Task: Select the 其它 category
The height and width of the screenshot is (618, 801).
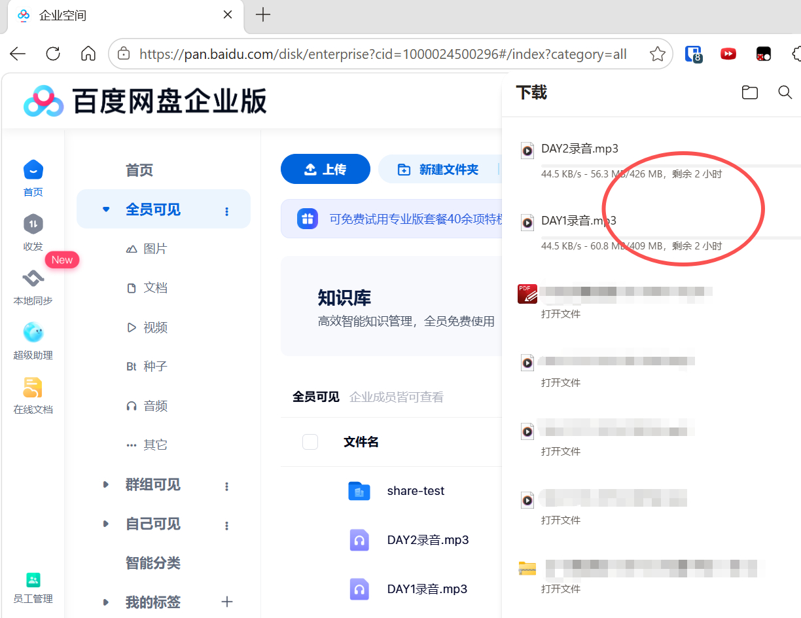Action: (x=147, y=445)
